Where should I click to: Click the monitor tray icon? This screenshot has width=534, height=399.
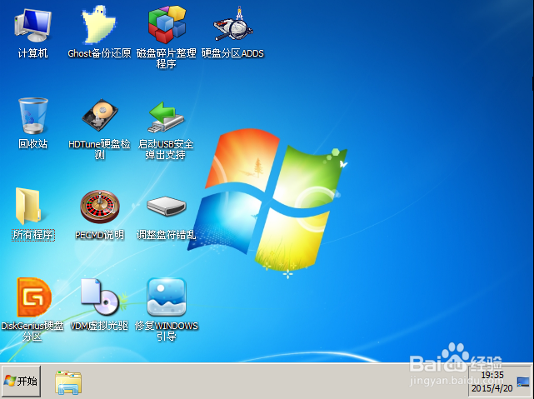click(523, 382)
